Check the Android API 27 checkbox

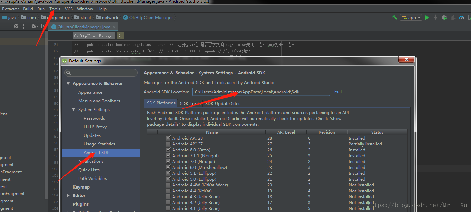click(x=168, y=144)
